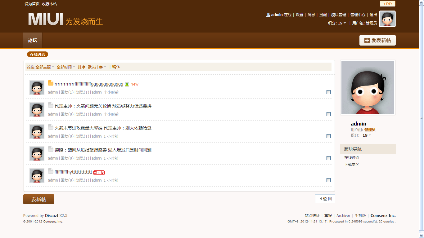This screenshot has height=238, width=424.
Task: Open the DIY button
Action: point(388,4)
